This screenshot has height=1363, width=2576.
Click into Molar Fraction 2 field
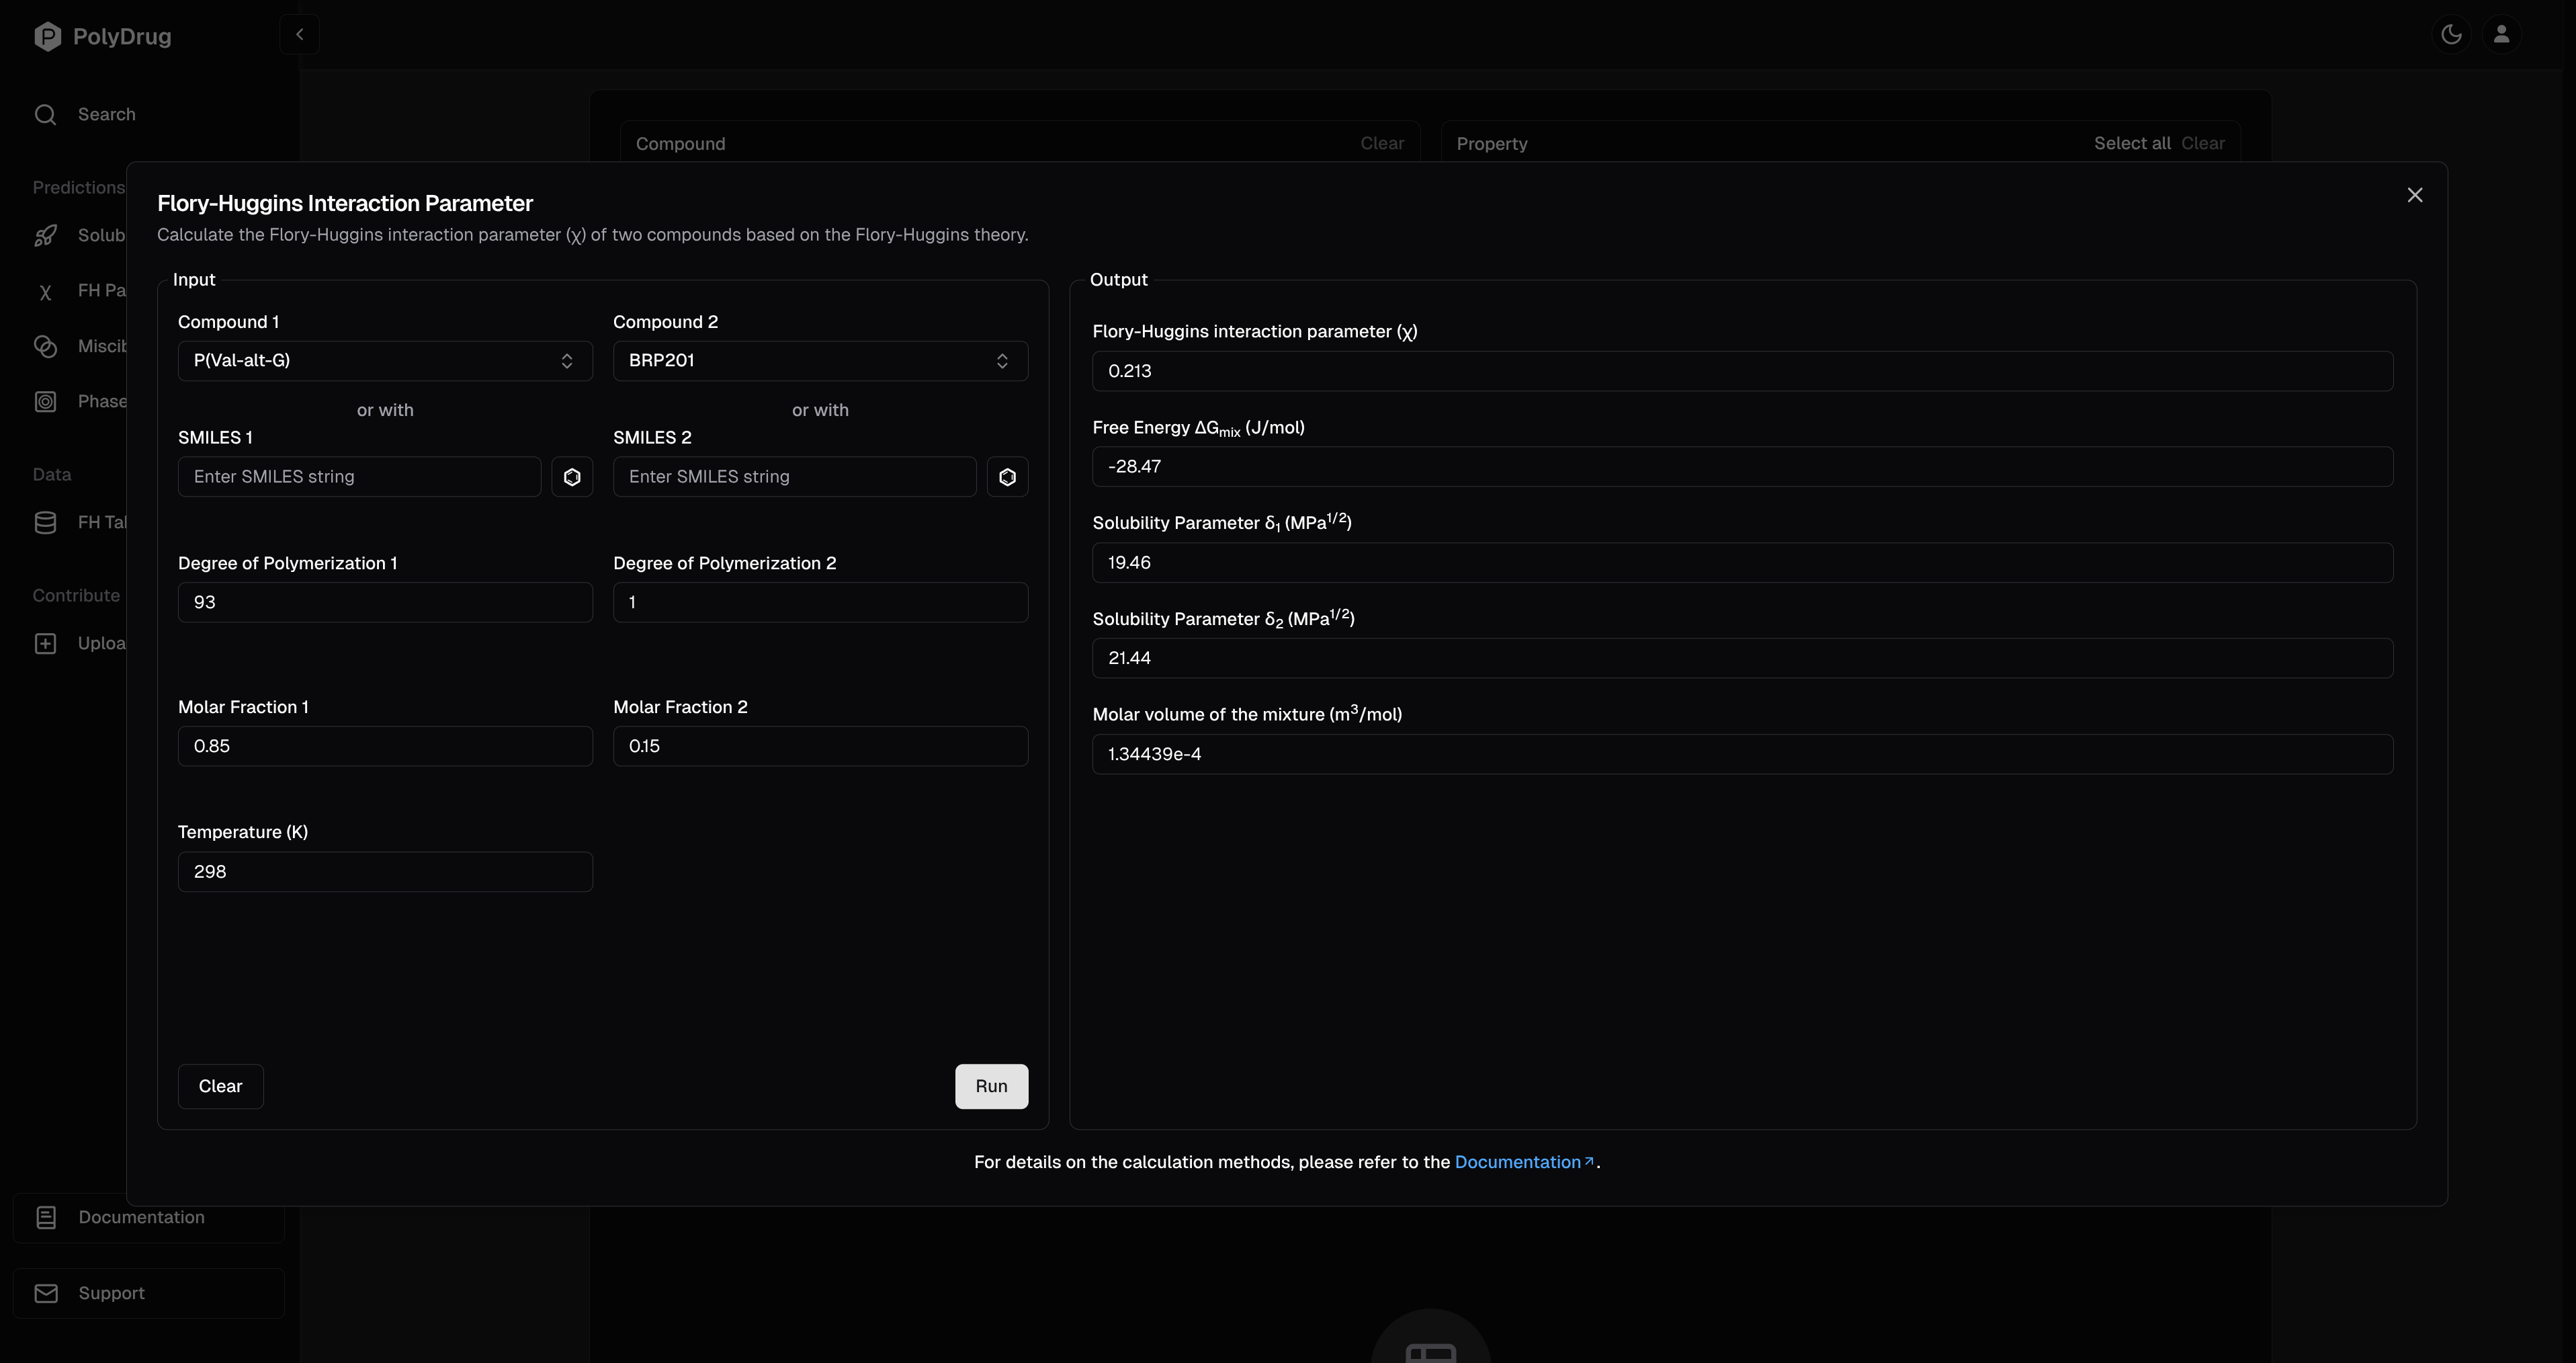click(820, 746)
